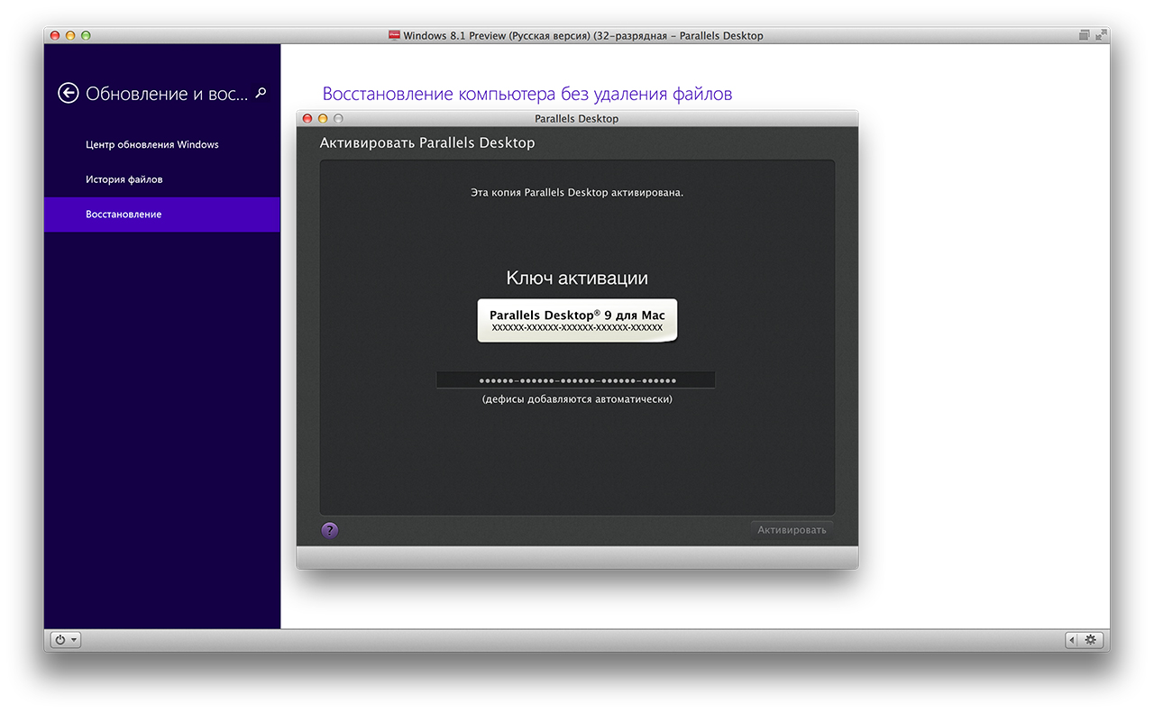Click the Parallels Desktop 9 license card

577,321
